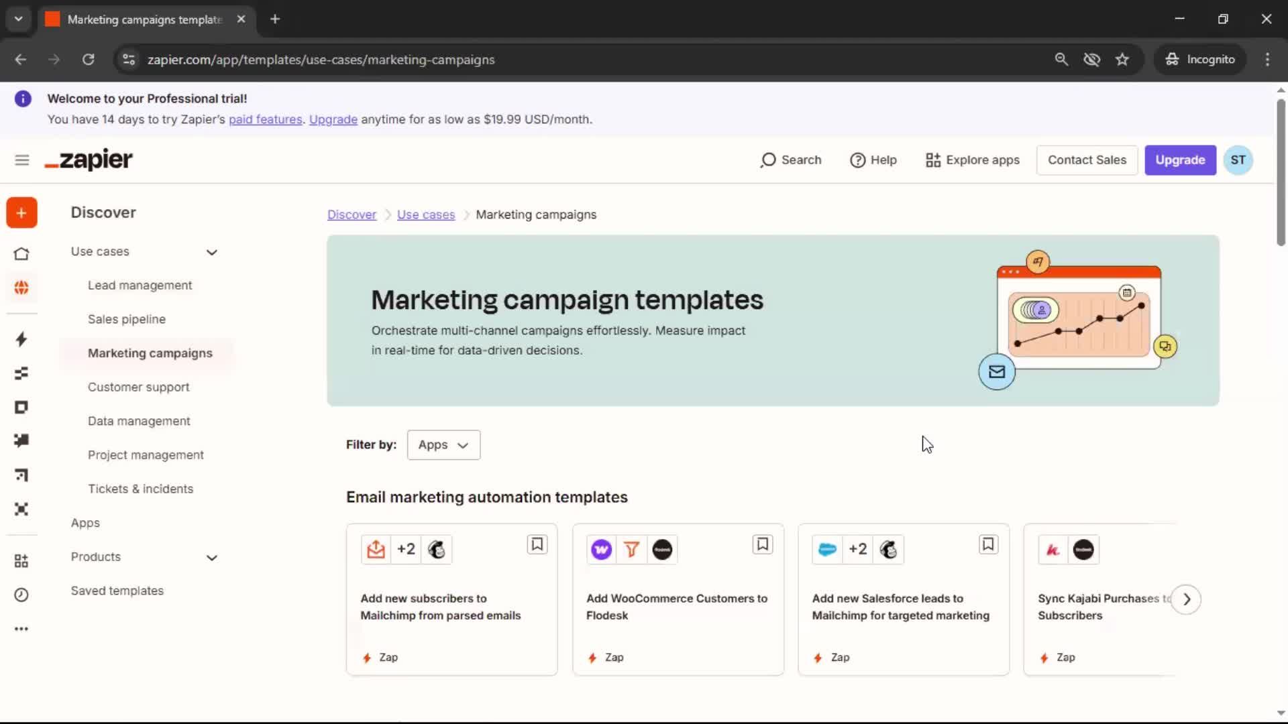This screenshot has width=1288, height=724.
Task: Open the Interfaces icon in sidebar
Action: click(x=21, y=408)
